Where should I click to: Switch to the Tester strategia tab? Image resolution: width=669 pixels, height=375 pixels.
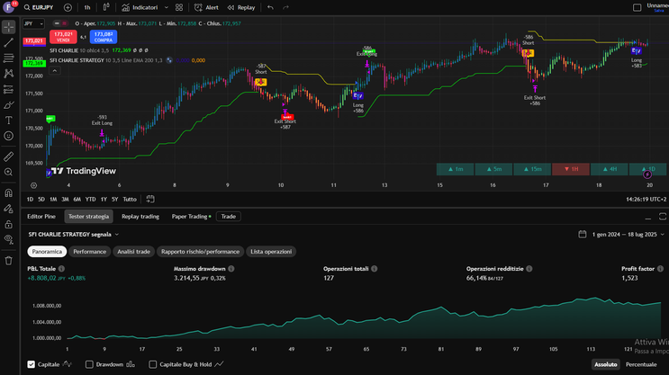point(89,217)
